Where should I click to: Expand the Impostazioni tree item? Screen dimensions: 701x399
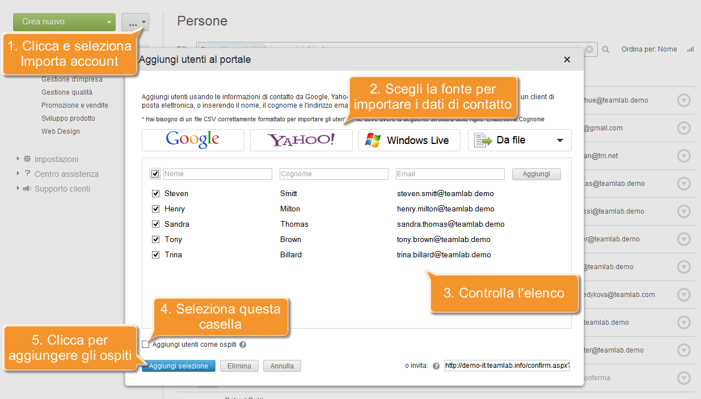[x=19, y=159]
